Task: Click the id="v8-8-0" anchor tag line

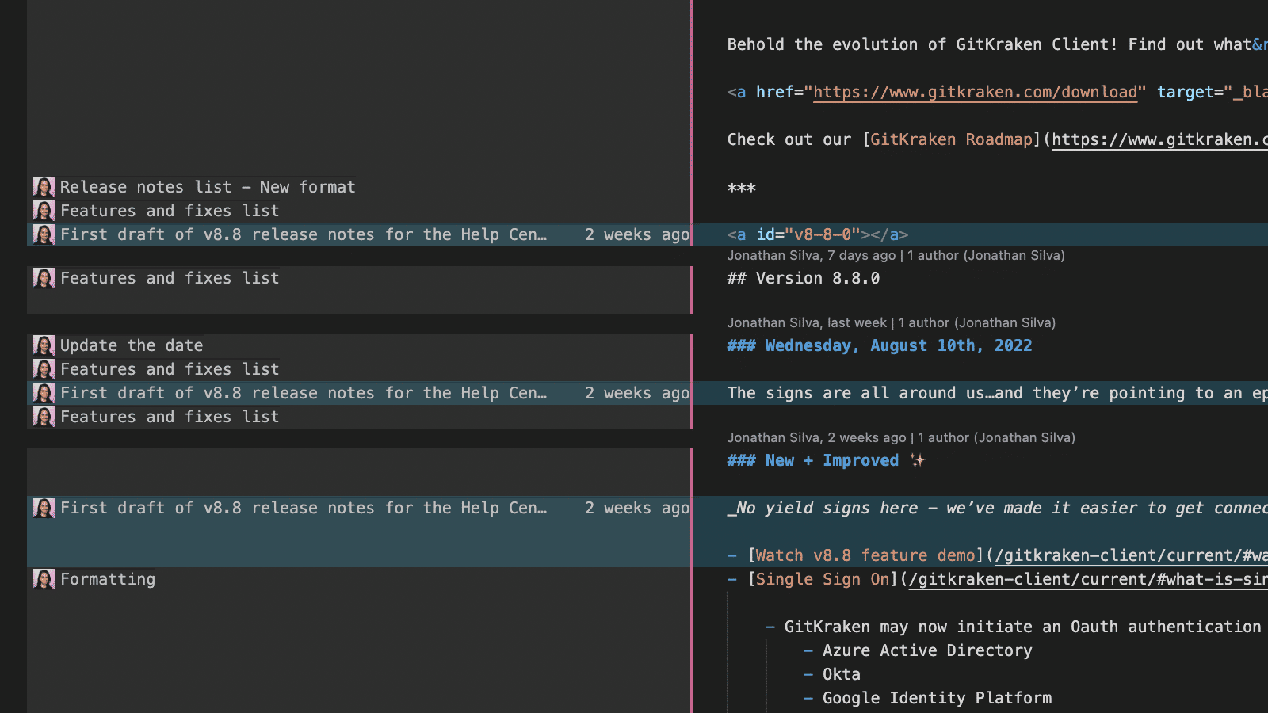Action: click(818, 234)
